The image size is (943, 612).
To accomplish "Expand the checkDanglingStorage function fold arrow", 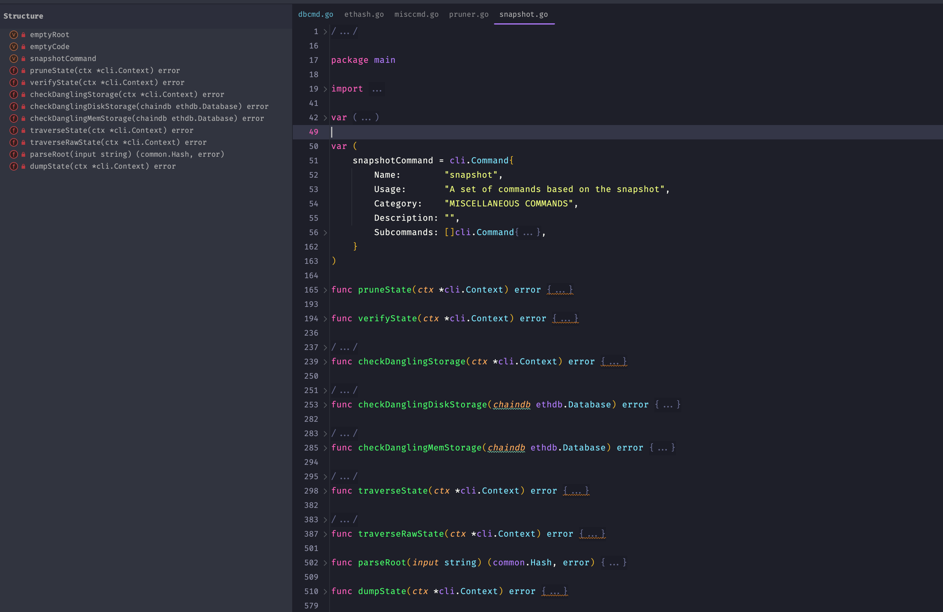I will click(x=325, y=362).
